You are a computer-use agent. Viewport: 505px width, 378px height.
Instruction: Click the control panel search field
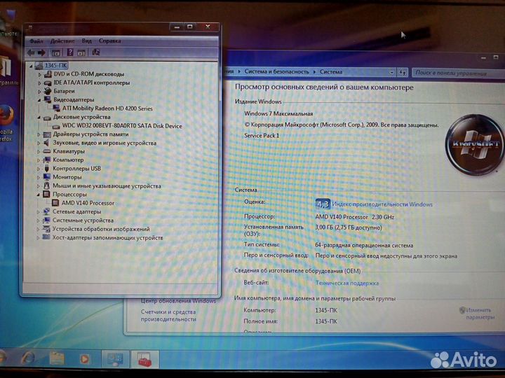(458, 73)
